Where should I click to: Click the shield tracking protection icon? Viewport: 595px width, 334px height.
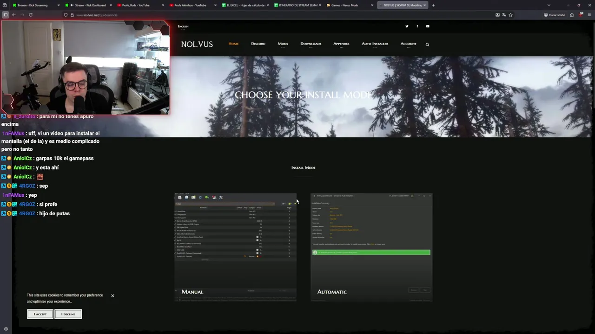coord(66,15)
